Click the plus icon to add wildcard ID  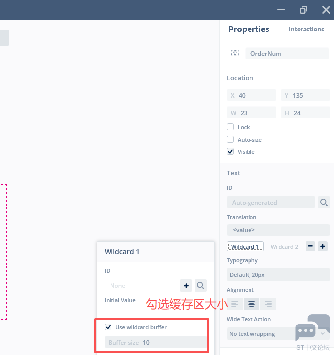186,285
